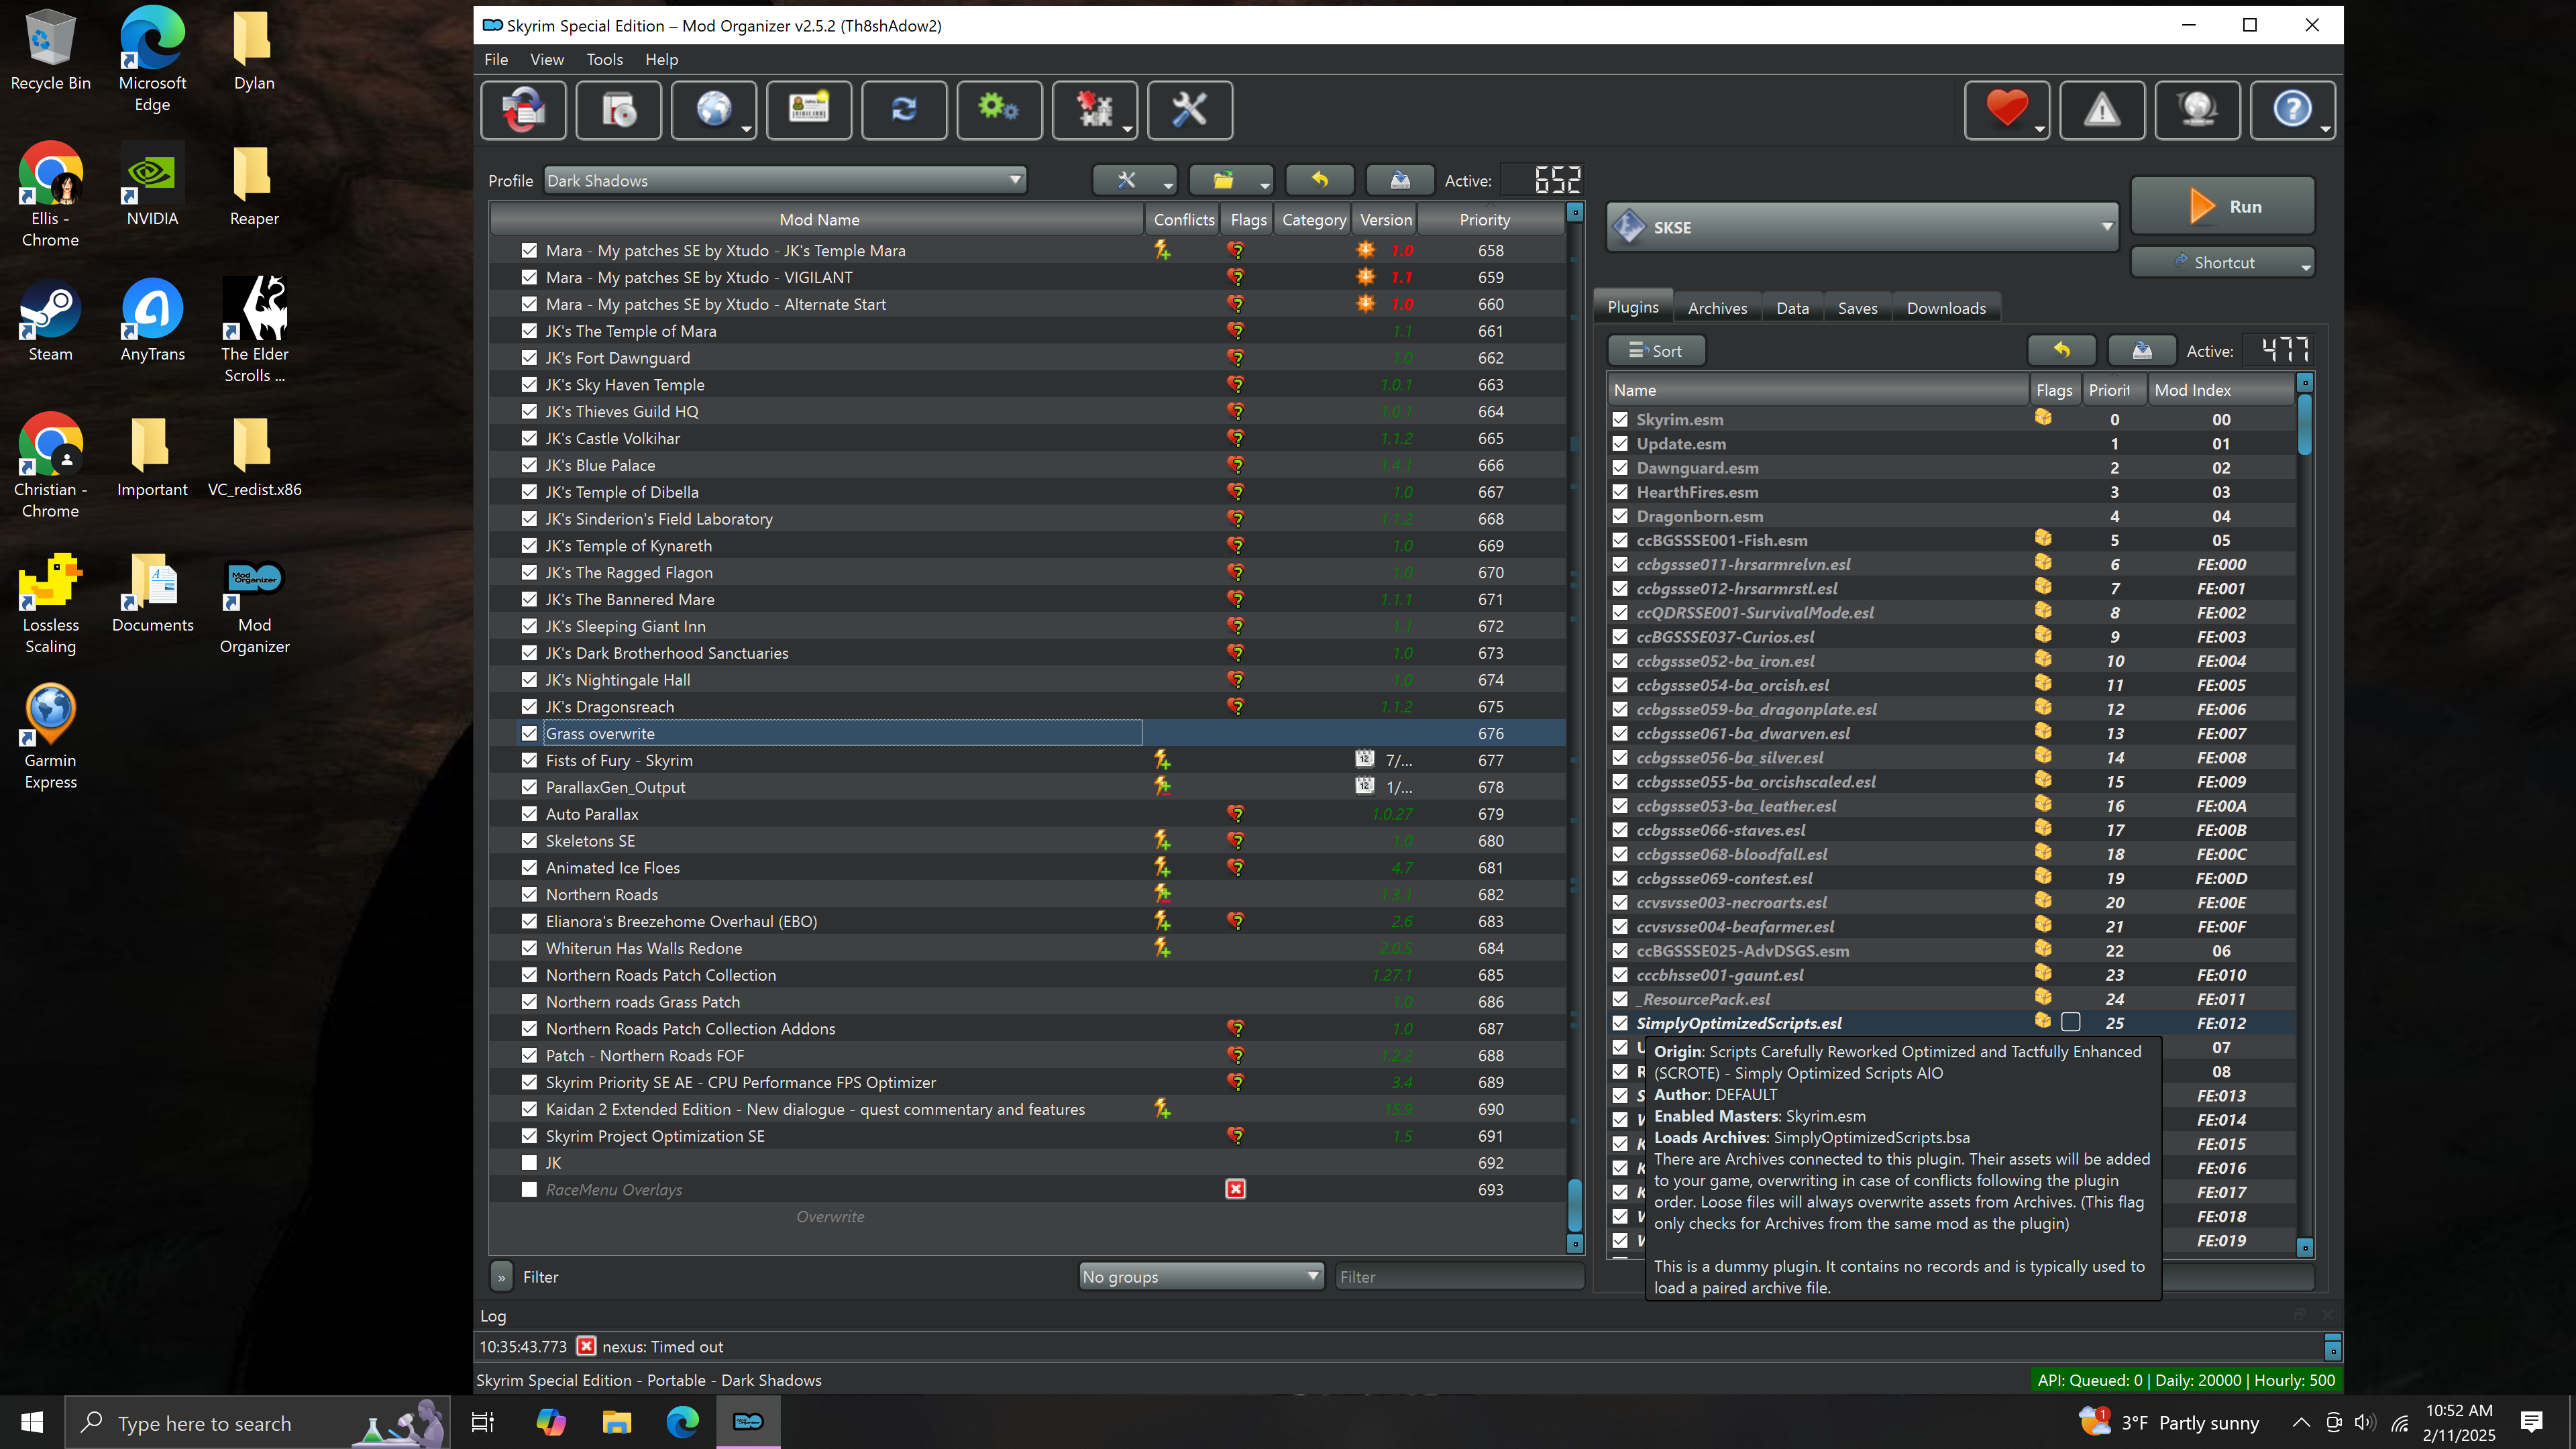Click the Install Mod from archive icon
This screenshot has width=2576, height=1449.
click(619, 110)
